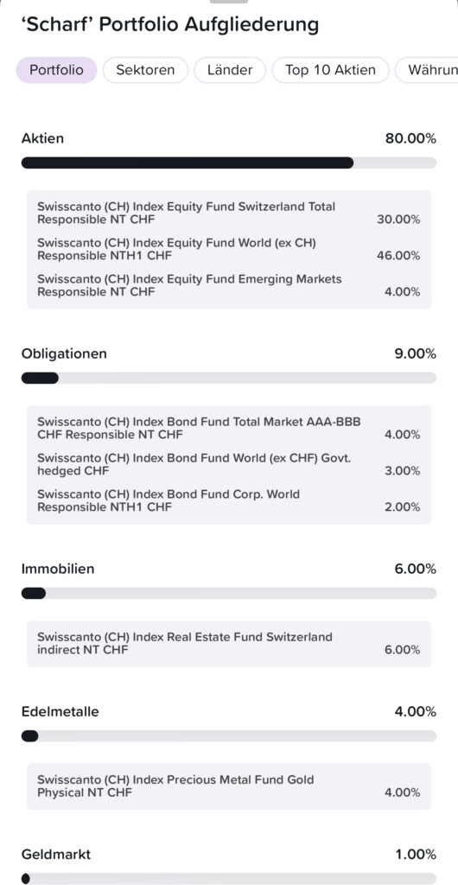This screenshot has height=885, width=458.
Task: Open the partially visible Währungen tab
Action: (426, 70)
